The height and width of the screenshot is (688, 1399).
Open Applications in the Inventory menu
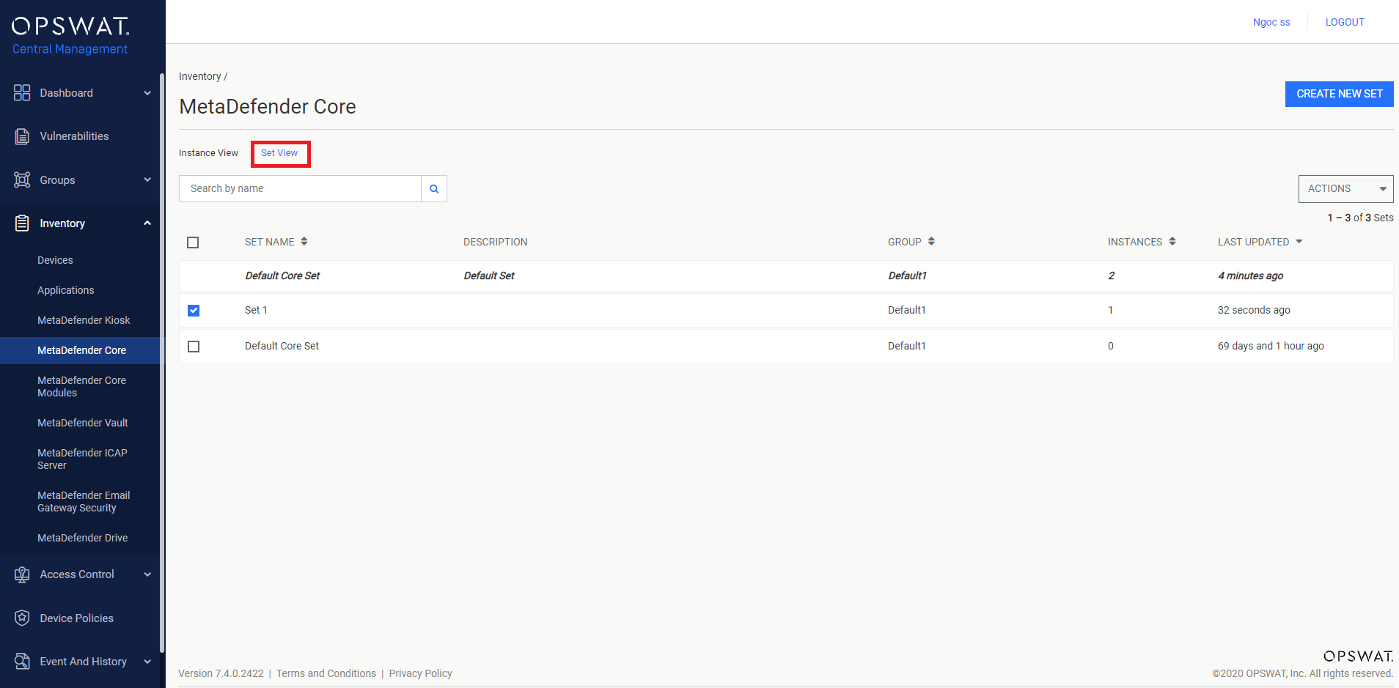point(66,290)
